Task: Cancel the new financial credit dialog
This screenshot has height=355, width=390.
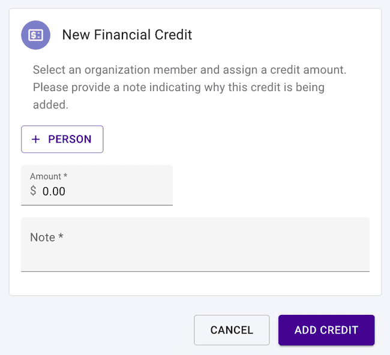Action: tap(232, 330)
